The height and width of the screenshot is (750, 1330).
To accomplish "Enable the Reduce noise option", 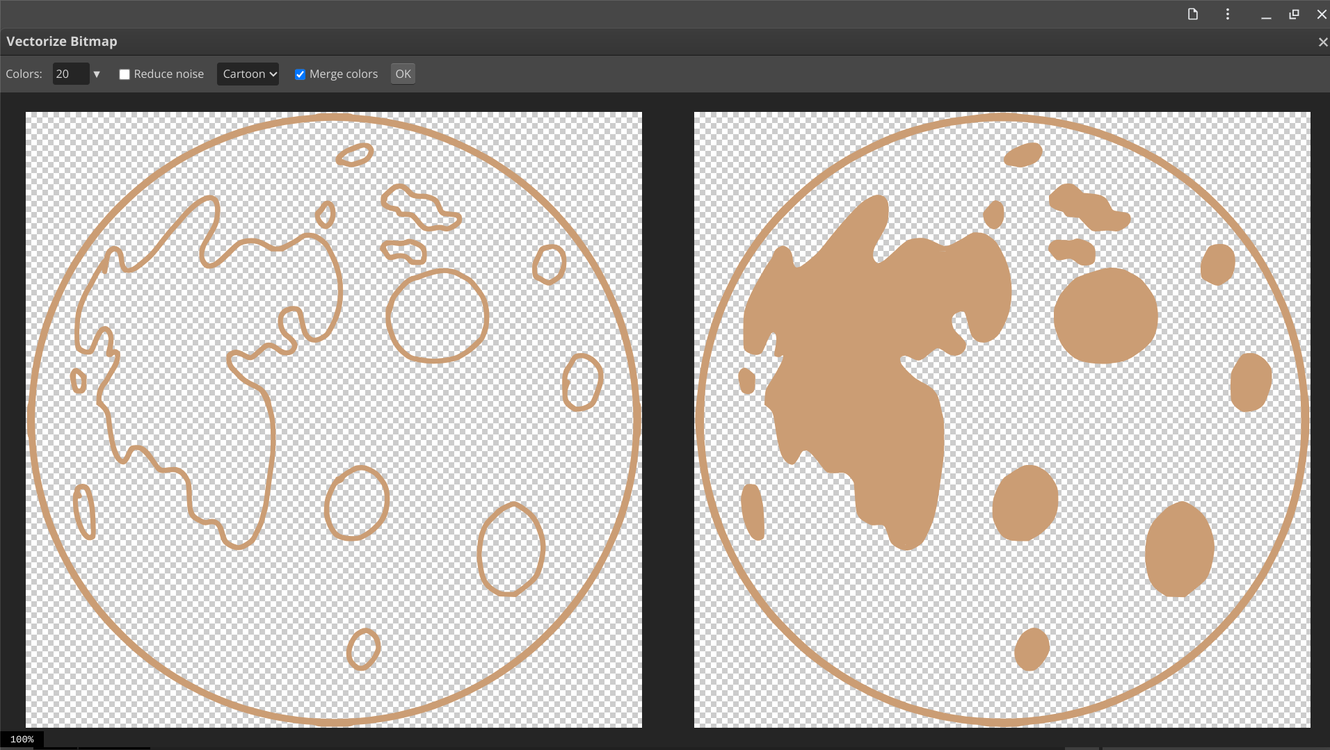I will 124,74.
